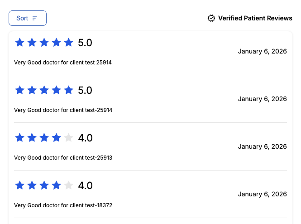Viewport: 301px width, 224px height.
Task: Click fifth star of first 5.0 review
Action: [x=68, y=43]
